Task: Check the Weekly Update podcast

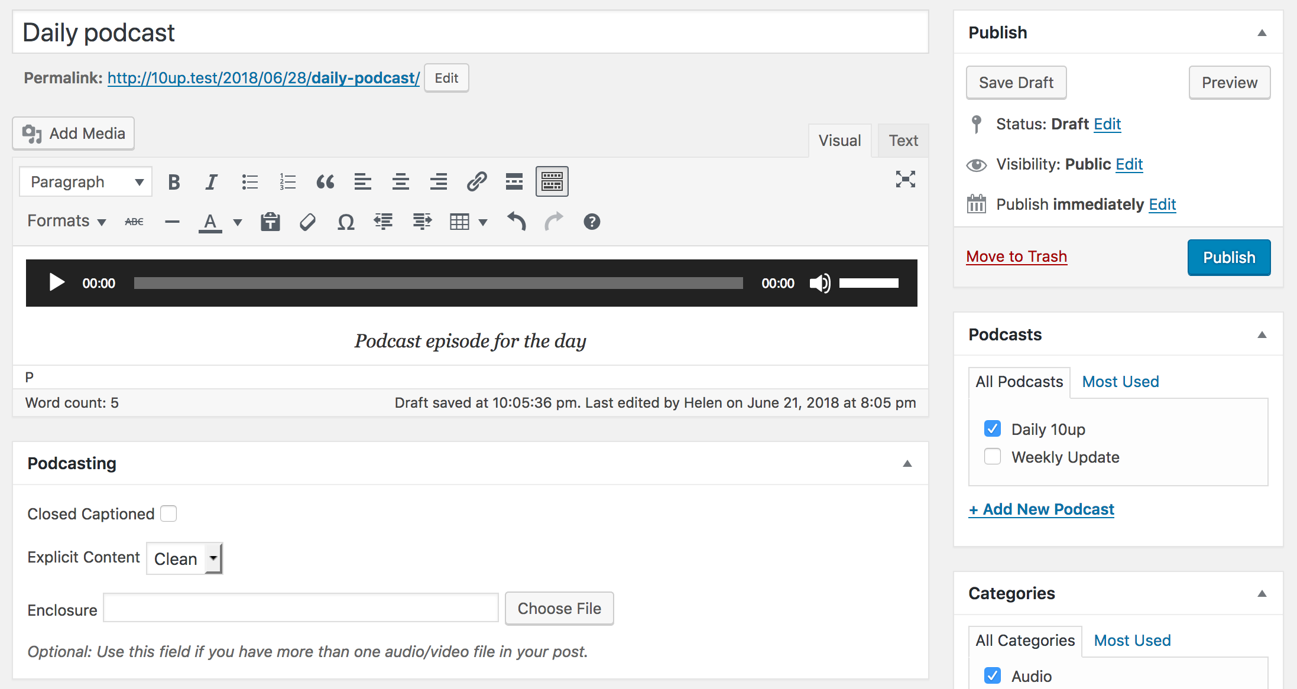Action: tap(993, 457)
